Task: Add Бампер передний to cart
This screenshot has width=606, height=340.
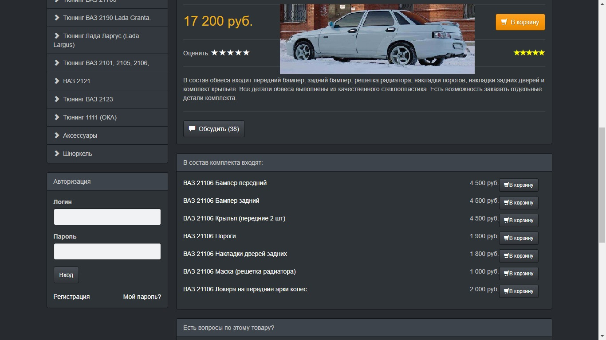Action: point(519,185)
